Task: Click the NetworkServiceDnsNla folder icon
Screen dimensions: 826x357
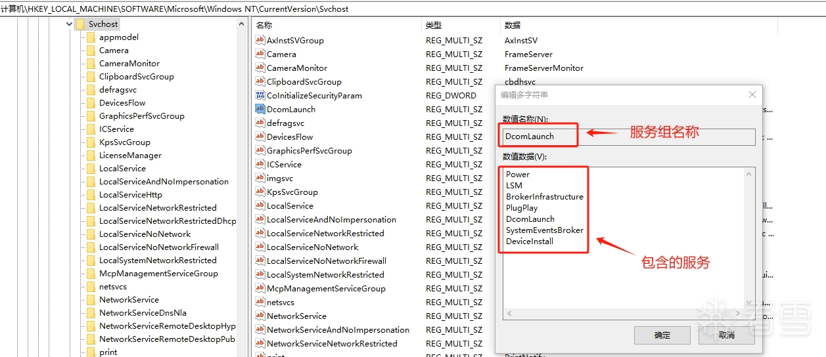Action: click(x=91, y=313)
